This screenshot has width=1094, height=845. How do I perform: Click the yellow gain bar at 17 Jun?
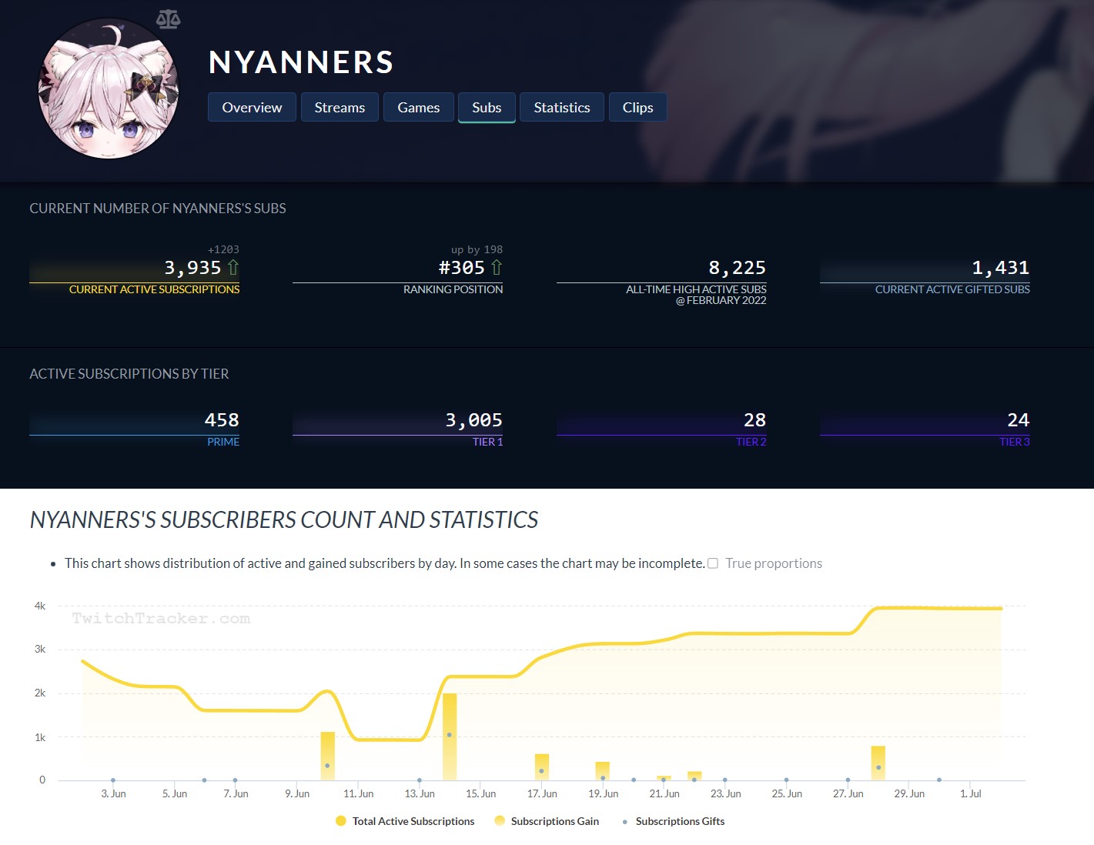(542, 767)
